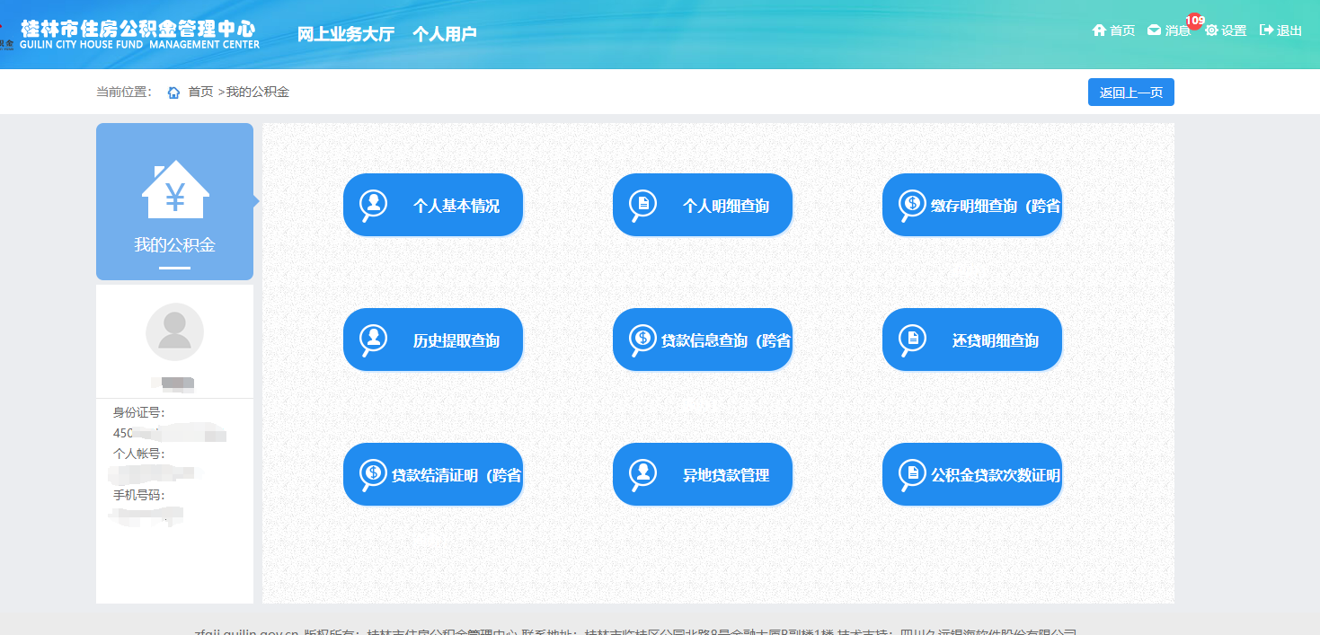The image size is (1320, 635).
Task: Click the 贷款信息查询 dollar icon
Action: 642,340
